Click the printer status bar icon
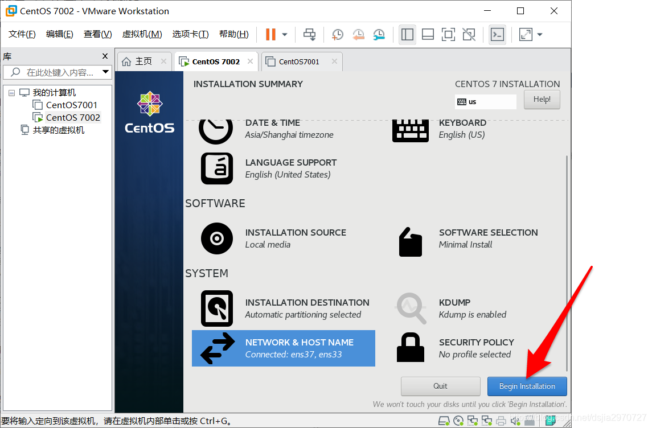This screenshot has width=652, height=428. click(501, 421)
